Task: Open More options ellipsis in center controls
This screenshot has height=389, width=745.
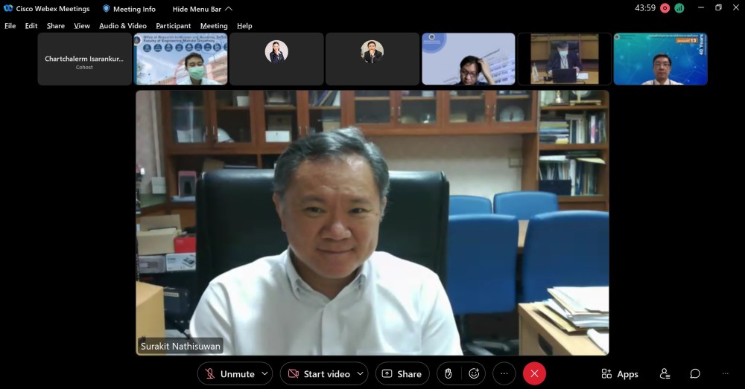Action: pos(504,374)
